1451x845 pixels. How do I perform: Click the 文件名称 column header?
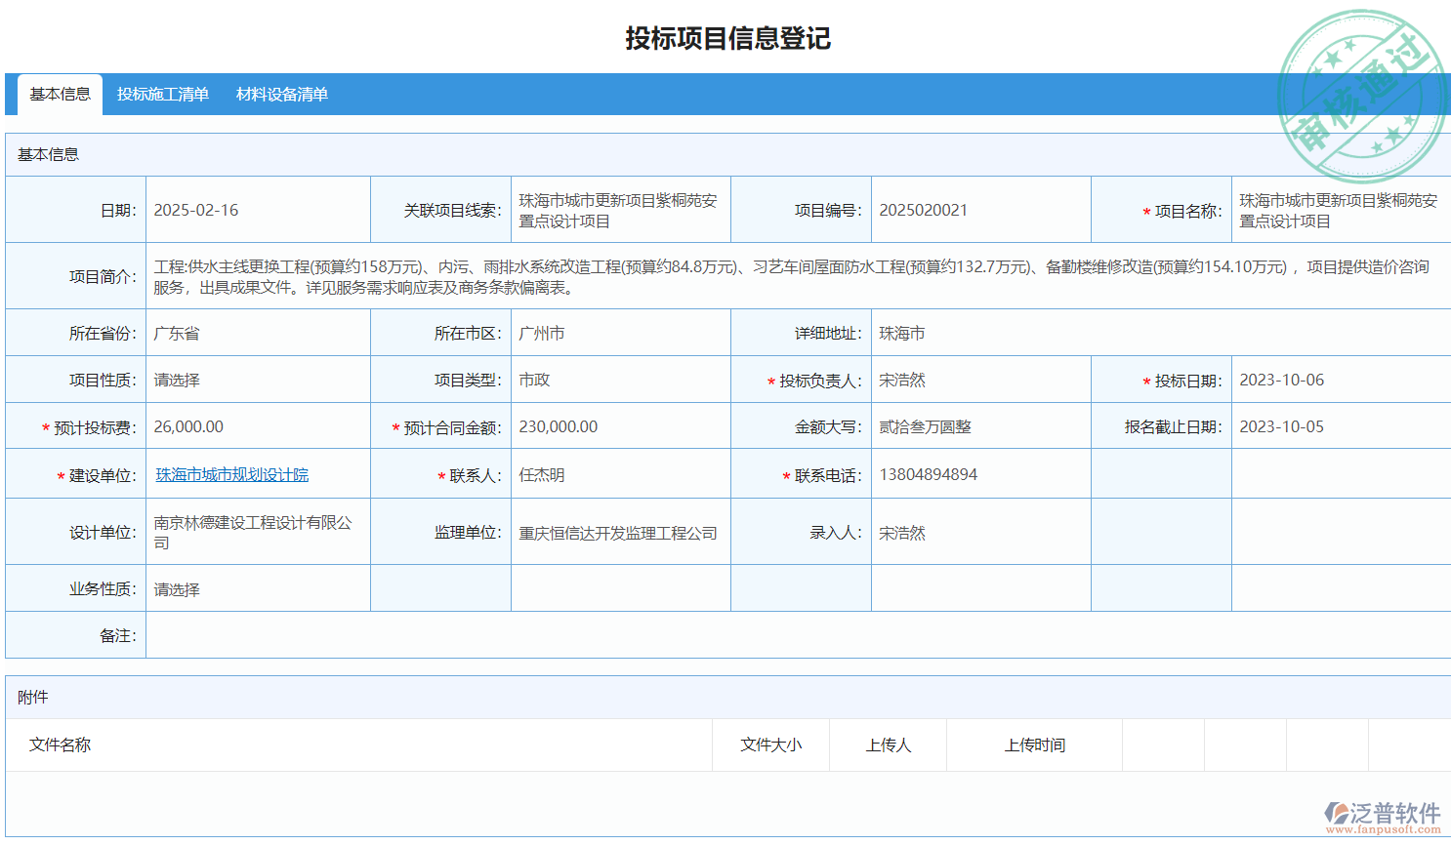60,745
